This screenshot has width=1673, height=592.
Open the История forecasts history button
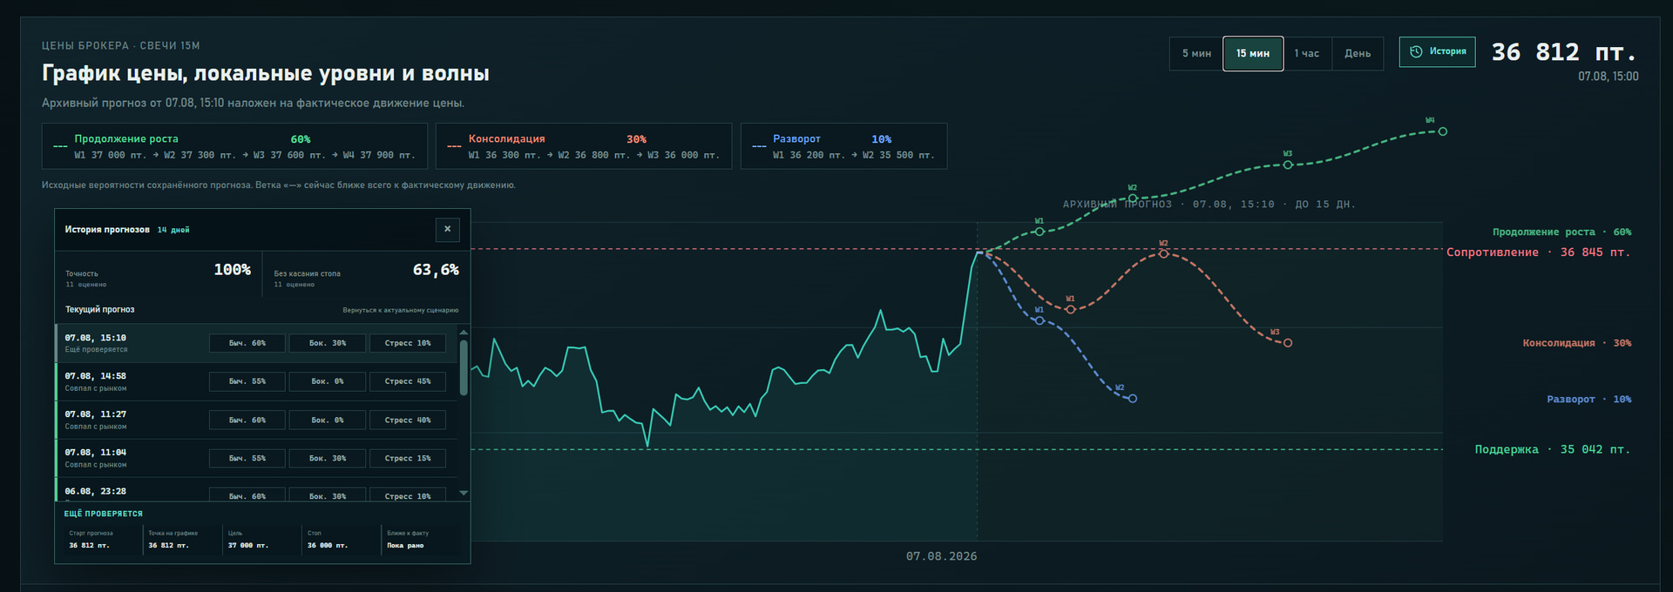tap(1437, 52)
